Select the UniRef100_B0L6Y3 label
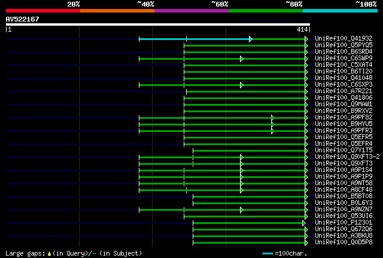 (344, 203)
